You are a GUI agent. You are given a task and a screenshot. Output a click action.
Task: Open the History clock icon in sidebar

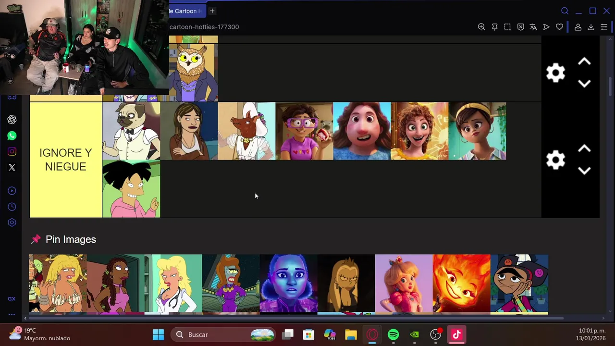12,207
